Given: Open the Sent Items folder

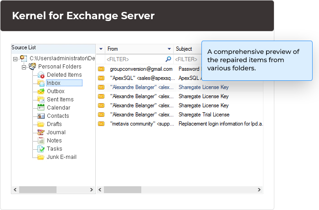Looking at the screenshot, I should pos(60,99).
